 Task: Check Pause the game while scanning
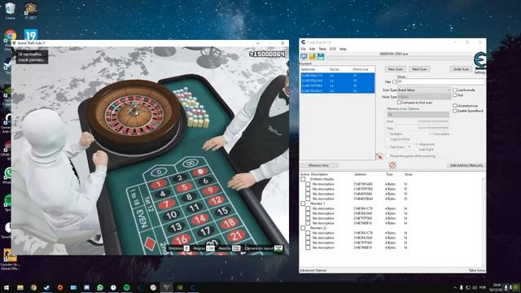[387, 155]
